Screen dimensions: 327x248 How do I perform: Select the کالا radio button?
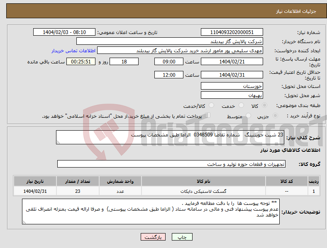coord(264,105)
